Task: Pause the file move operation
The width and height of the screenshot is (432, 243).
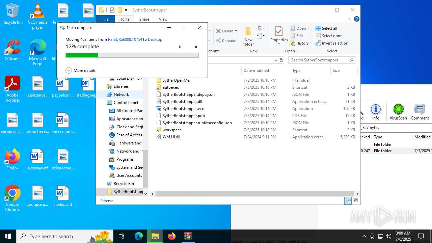Action: pyautogui.click(x=180, y=47)
